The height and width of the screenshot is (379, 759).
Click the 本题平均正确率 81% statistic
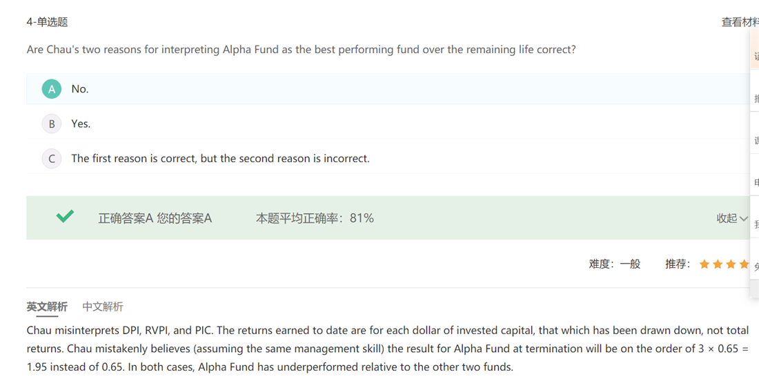tap(315, 218)
